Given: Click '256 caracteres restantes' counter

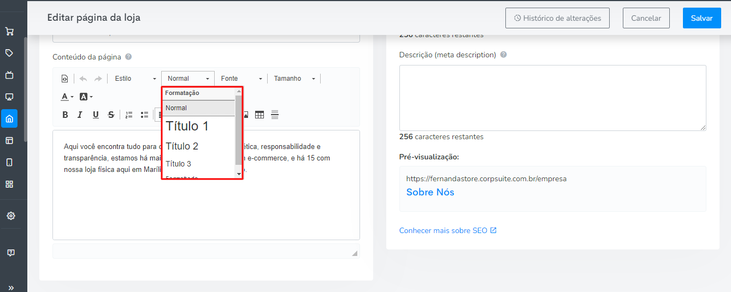Looking at the screenshot, I should pos(441,136).
